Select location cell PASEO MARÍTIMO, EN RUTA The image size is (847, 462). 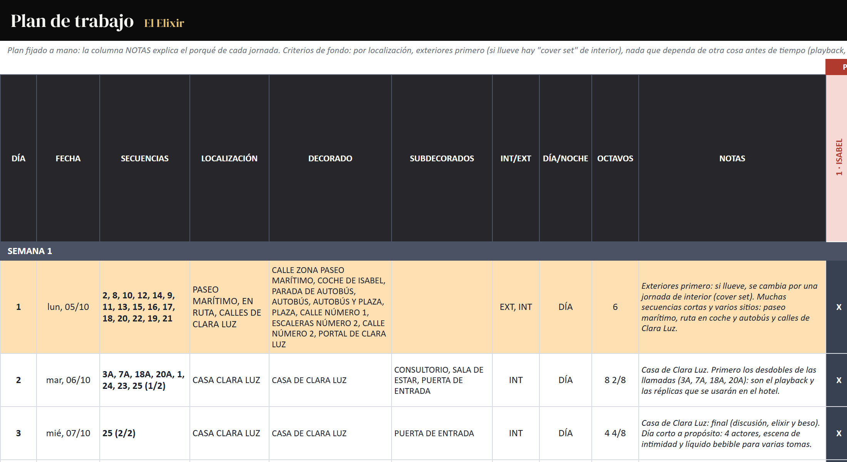point(229,307)
